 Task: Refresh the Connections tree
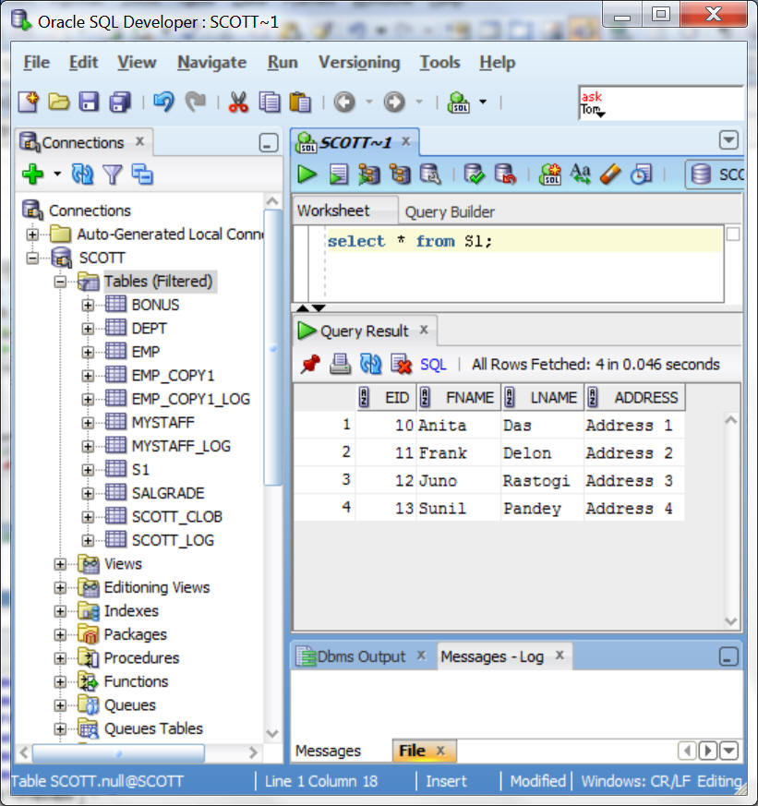pos(82,174)
